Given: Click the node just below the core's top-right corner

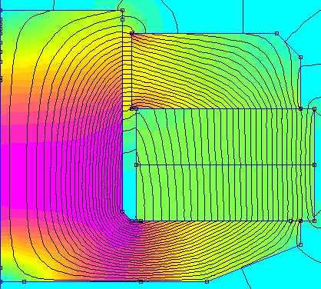Looking at the screenshot, I should point(122,19).
